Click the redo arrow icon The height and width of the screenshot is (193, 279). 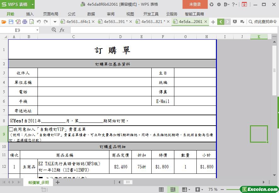coord(46,22)
